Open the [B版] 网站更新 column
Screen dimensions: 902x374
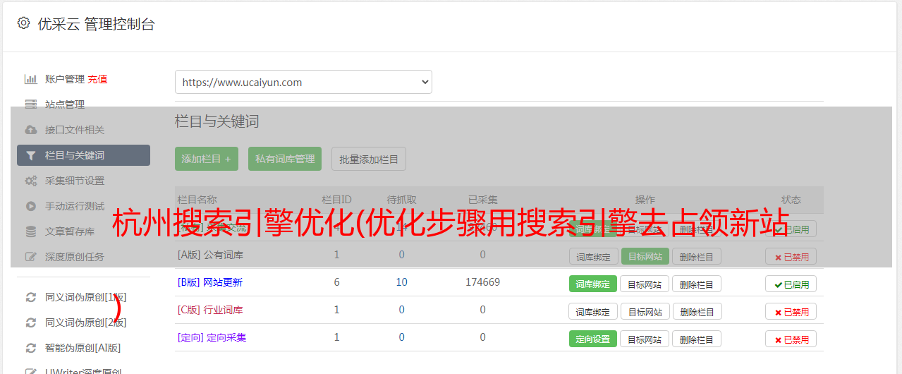click(210, 282)
